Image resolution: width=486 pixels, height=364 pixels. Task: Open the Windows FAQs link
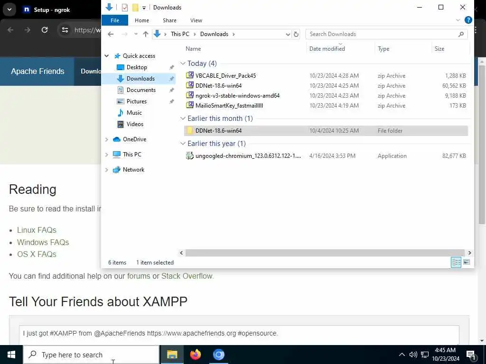pyautogui.click(x=43, y=242)
